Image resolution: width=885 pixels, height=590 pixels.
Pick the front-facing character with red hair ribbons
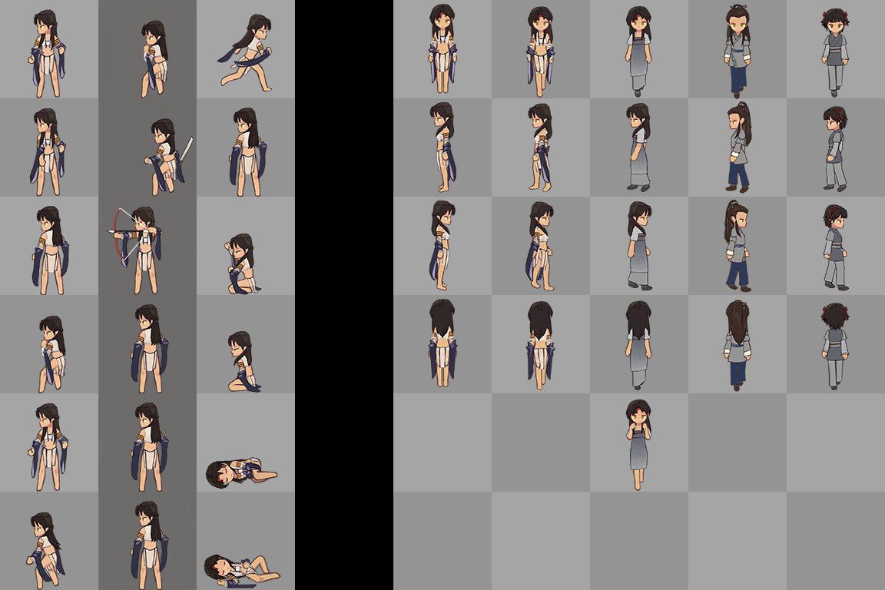[835, 52]
